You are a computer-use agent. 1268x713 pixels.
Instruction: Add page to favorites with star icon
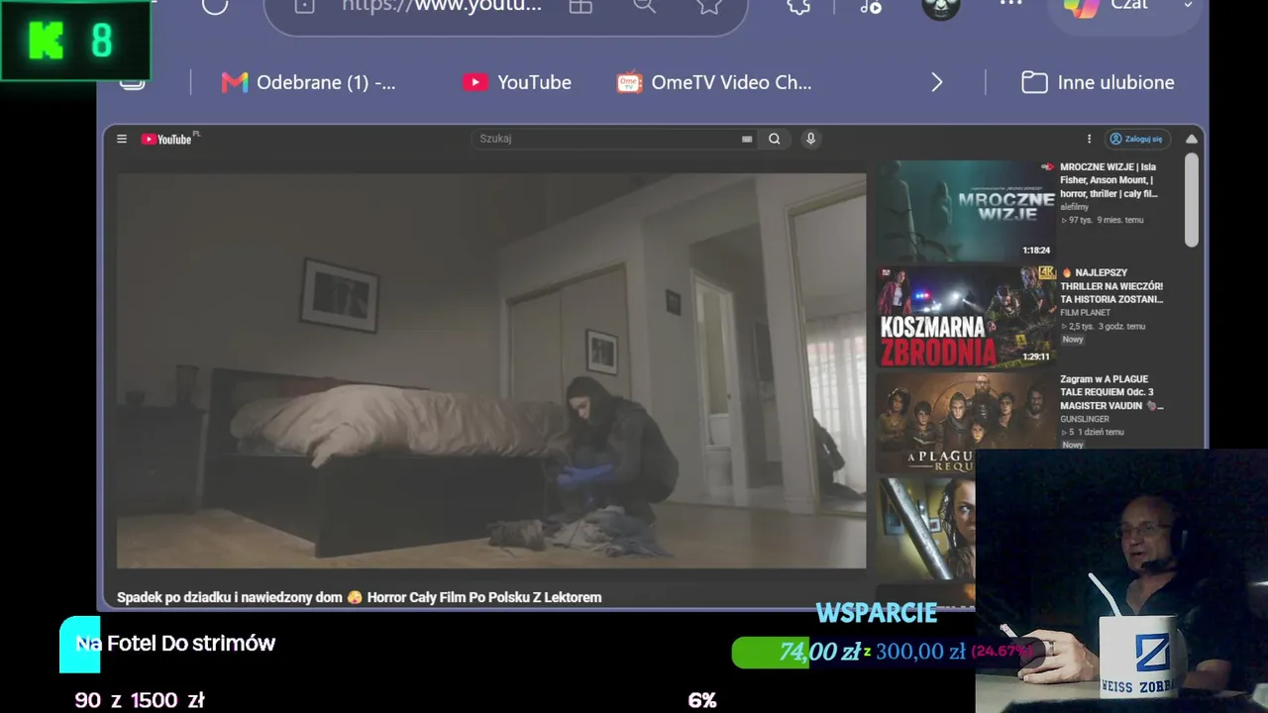(x=709, y=6)
